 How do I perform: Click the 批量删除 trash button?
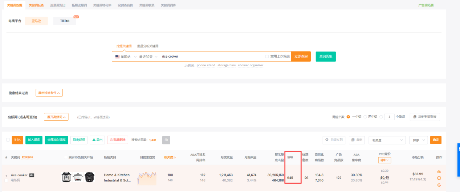(x=118, y=140)
